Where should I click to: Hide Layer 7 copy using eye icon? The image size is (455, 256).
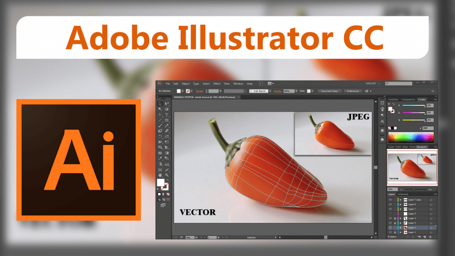[x=390, y=200]
